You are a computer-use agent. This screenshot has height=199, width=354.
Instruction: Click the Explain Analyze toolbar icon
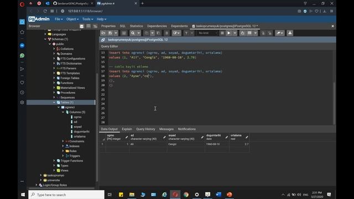[249, 33]
